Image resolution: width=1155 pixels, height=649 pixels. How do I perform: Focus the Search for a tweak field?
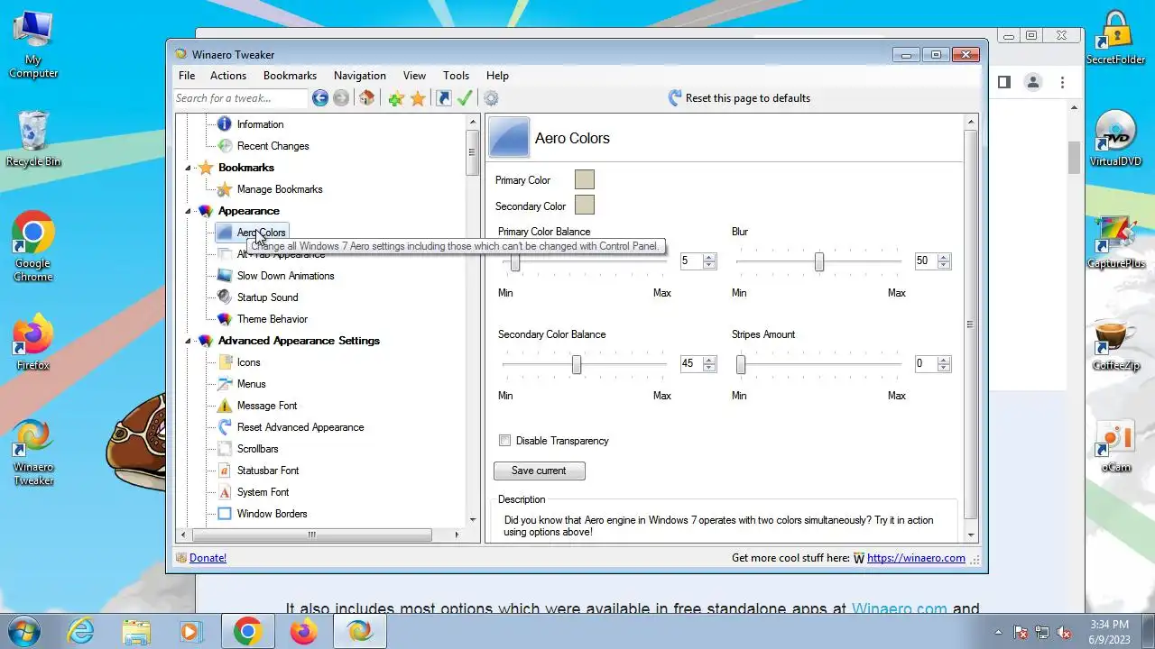tap(241, 98)
